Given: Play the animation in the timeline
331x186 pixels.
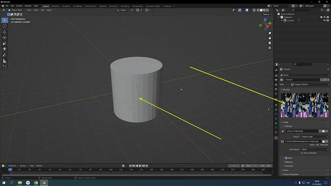Looking at the screenshot, I should click(x=140, y=166).
